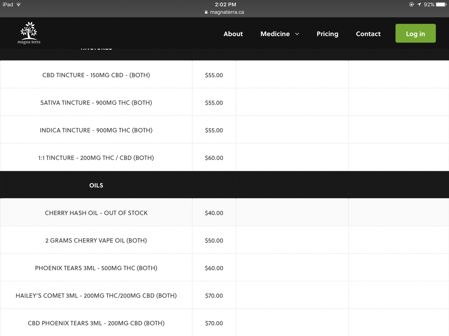
Task: Tap the padlock icon beside magnaterra.ca
Action: click(x=206, y=12)
